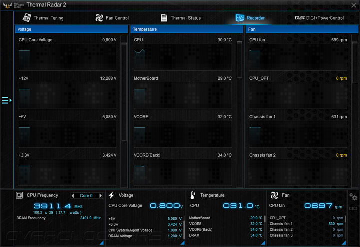This screenshot has width=360, height=247.
Task: Click the bottom Fan list scrollbar
Action: [345, 219]
